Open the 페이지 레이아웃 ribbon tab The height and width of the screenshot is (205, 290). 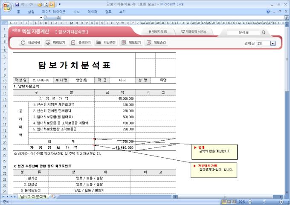[x=54, y=12]
